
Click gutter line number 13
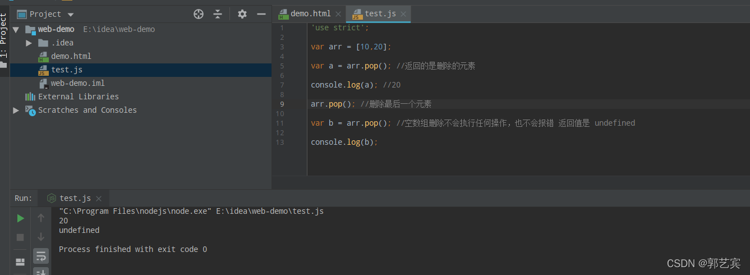tap(280, 142)
